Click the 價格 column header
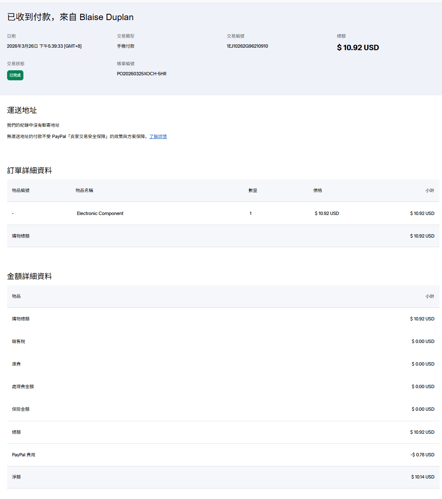 [318, 190]
